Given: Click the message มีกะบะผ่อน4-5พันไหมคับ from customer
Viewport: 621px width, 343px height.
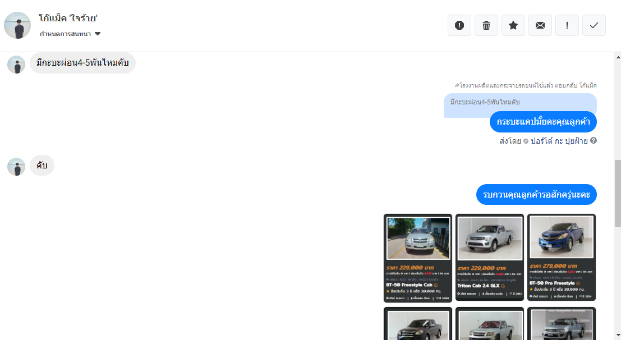Looking at the screenshot, I should (82, 63).
